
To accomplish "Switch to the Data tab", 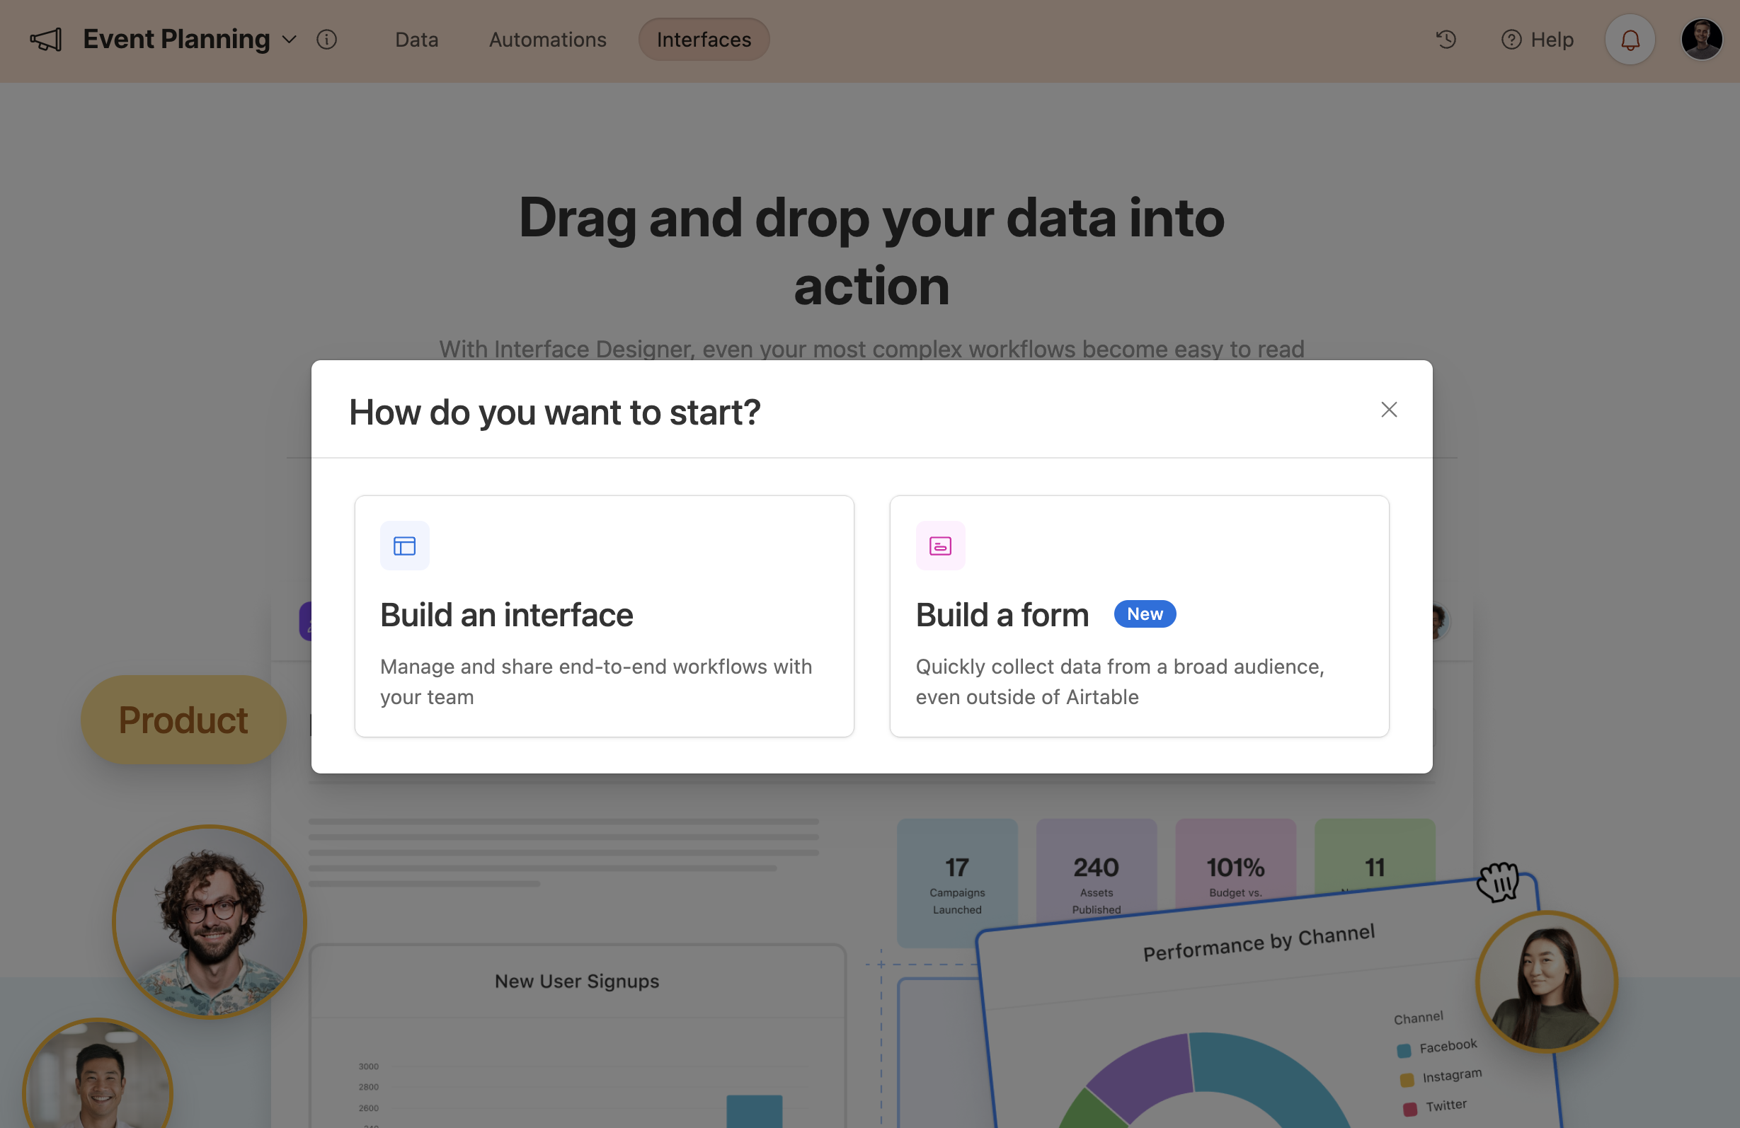I will [x=417, y=40].
